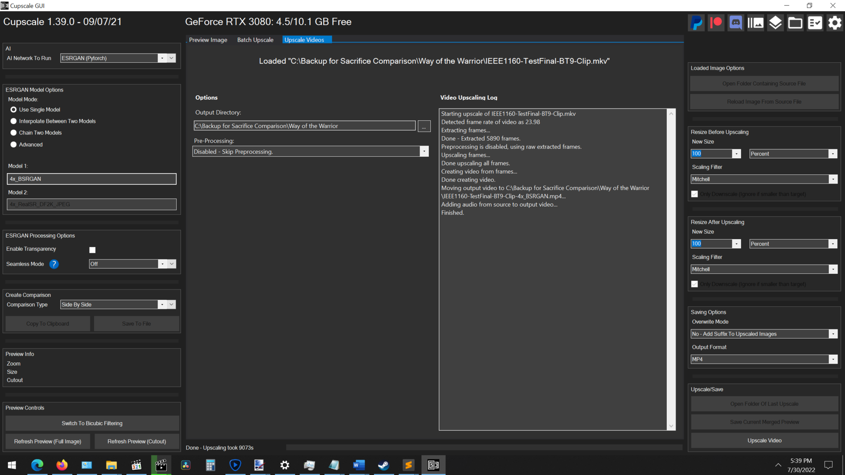Click the bottom upscaling progress bar
Screen dimensions: 845x475
click(484, 447)
